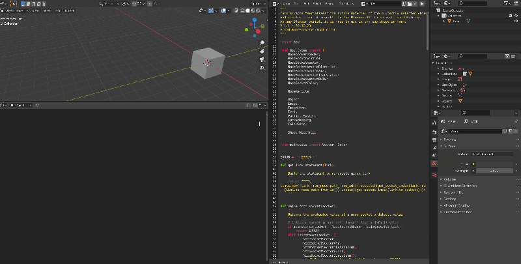Click the mesh data icon beside Cube
The image size is (521, 264).
[x=468, y=21]
